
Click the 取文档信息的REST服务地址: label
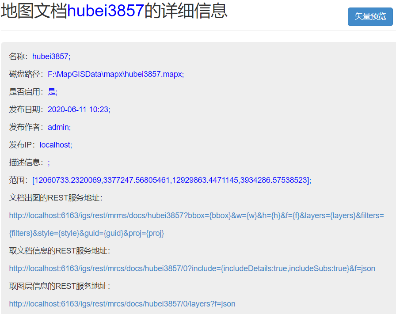point(60,251)
